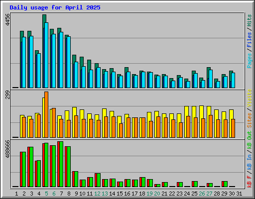Click day 1 on the x-axis
The height and width of the screenshot is (199, 255).
[x=16, y=194]
